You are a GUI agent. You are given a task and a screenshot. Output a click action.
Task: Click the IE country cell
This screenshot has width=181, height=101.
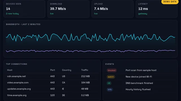click(63, 89)
